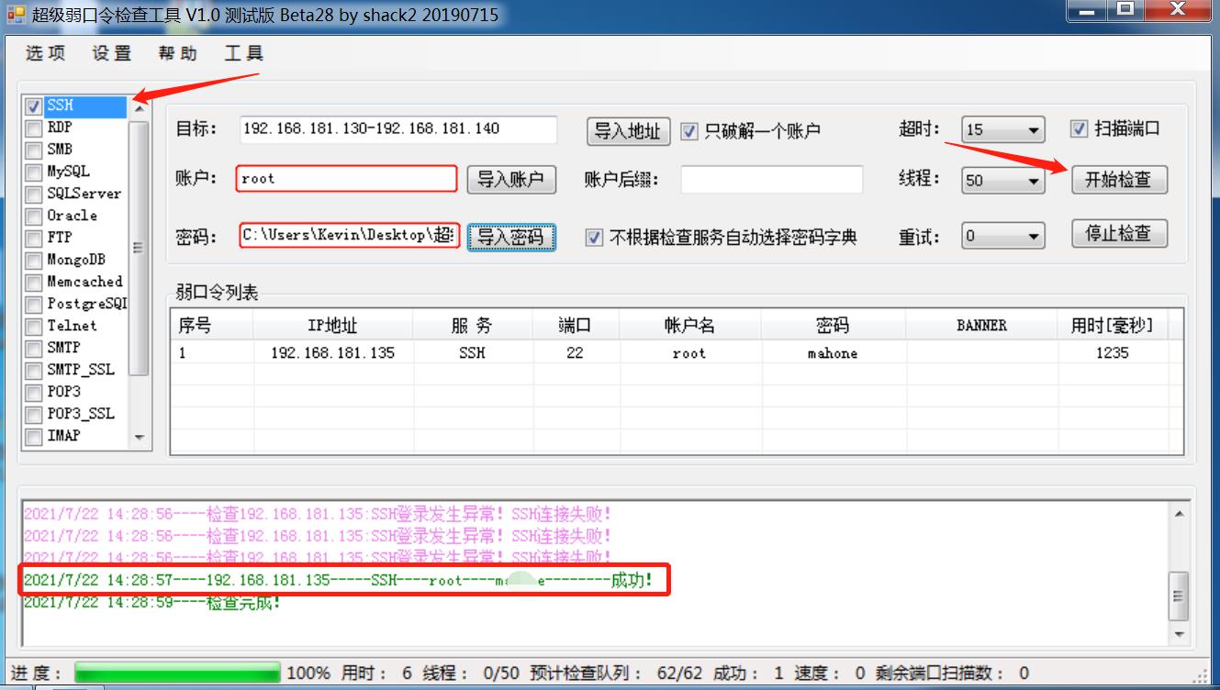Check the POP3_SSL service checkbox
The height and width of the screenshot is (690, 1220).
point(34,415)
